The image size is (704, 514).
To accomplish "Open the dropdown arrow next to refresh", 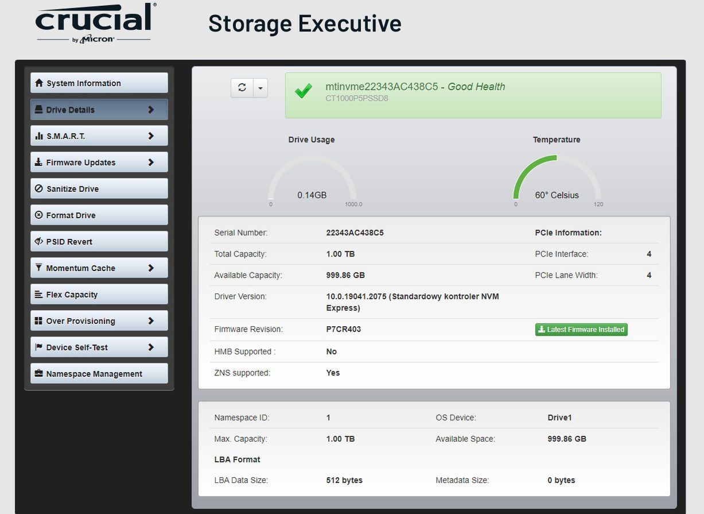I will pos(260,87).
